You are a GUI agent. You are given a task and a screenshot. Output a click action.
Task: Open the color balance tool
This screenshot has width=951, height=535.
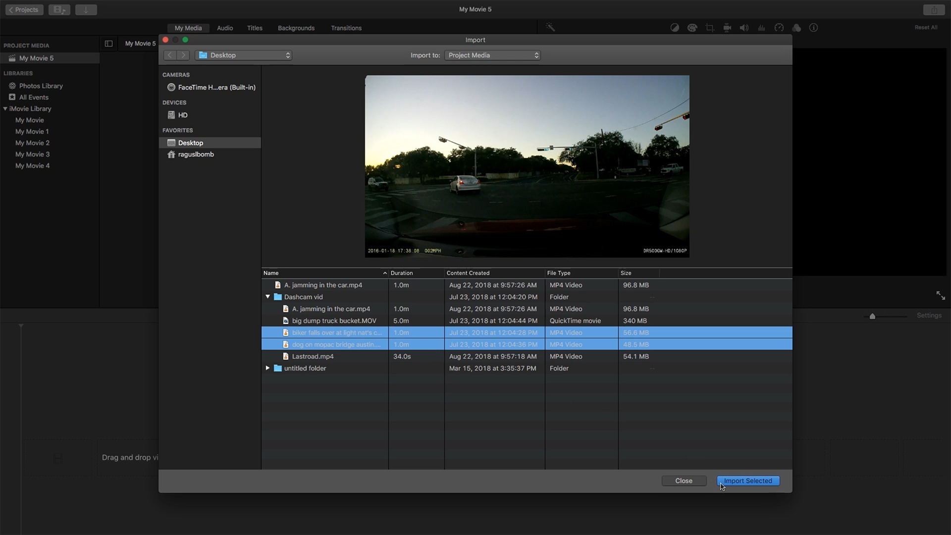(x=675, y=28)
